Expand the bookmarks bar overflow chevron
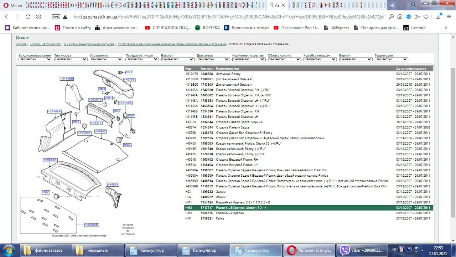456x257 pixels. point(446,27)
